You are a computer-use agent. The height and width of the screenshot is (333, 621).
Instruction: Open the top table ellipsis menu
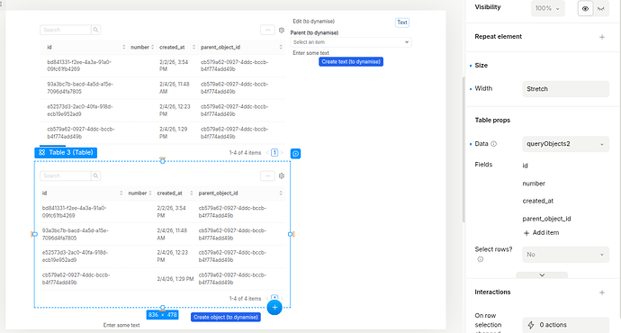click(x=267, y=30)
